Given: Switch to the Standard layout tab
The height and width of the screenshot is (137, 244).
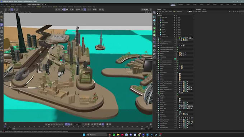Looking at the screenshot, I should pos(180,4).
